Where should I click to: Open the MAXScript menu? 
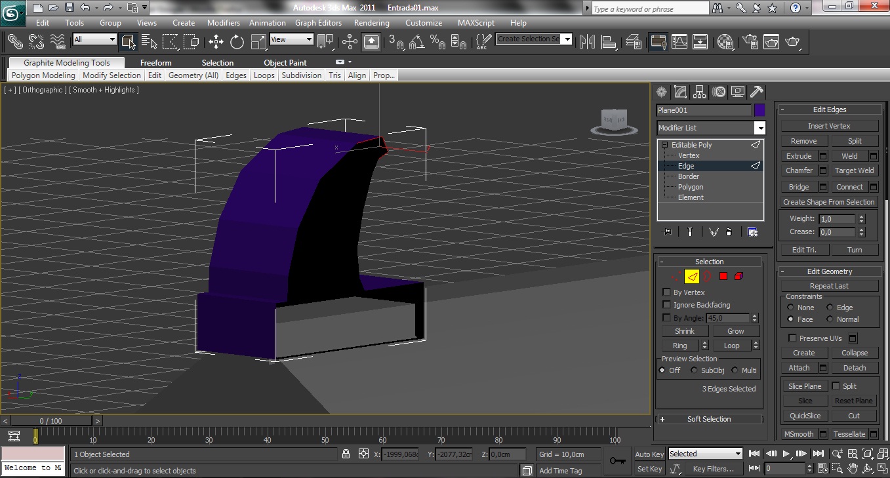point(476,22)
